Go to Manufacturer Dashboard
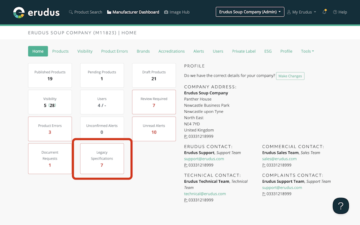The image size is (360, 225). pyautogui.click(x=133, y=12)
